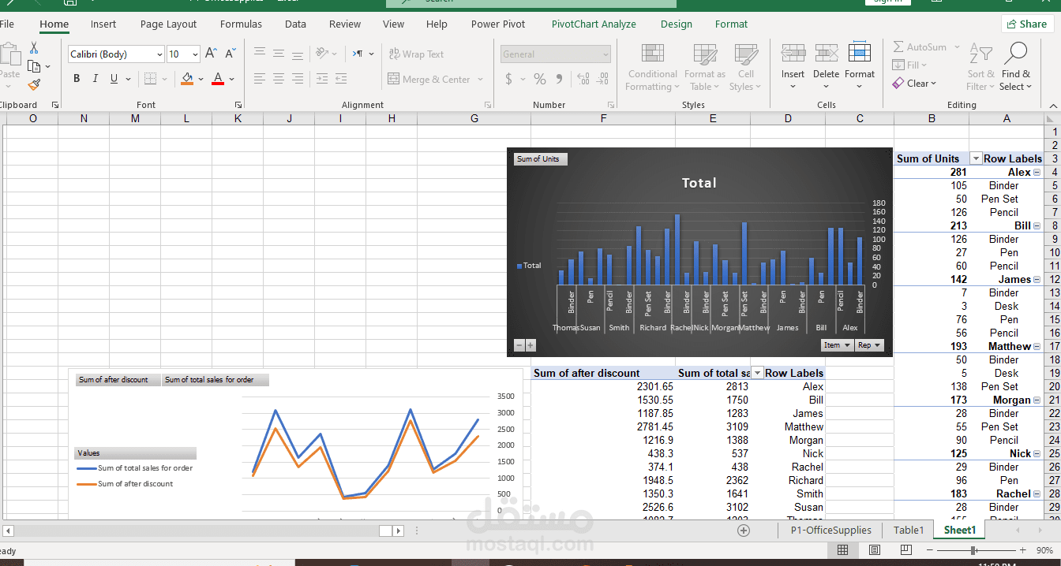Open the font name dropdown
Image resolution: width=1061 pixels, height=566 pixels.
(x=159, y=54)
